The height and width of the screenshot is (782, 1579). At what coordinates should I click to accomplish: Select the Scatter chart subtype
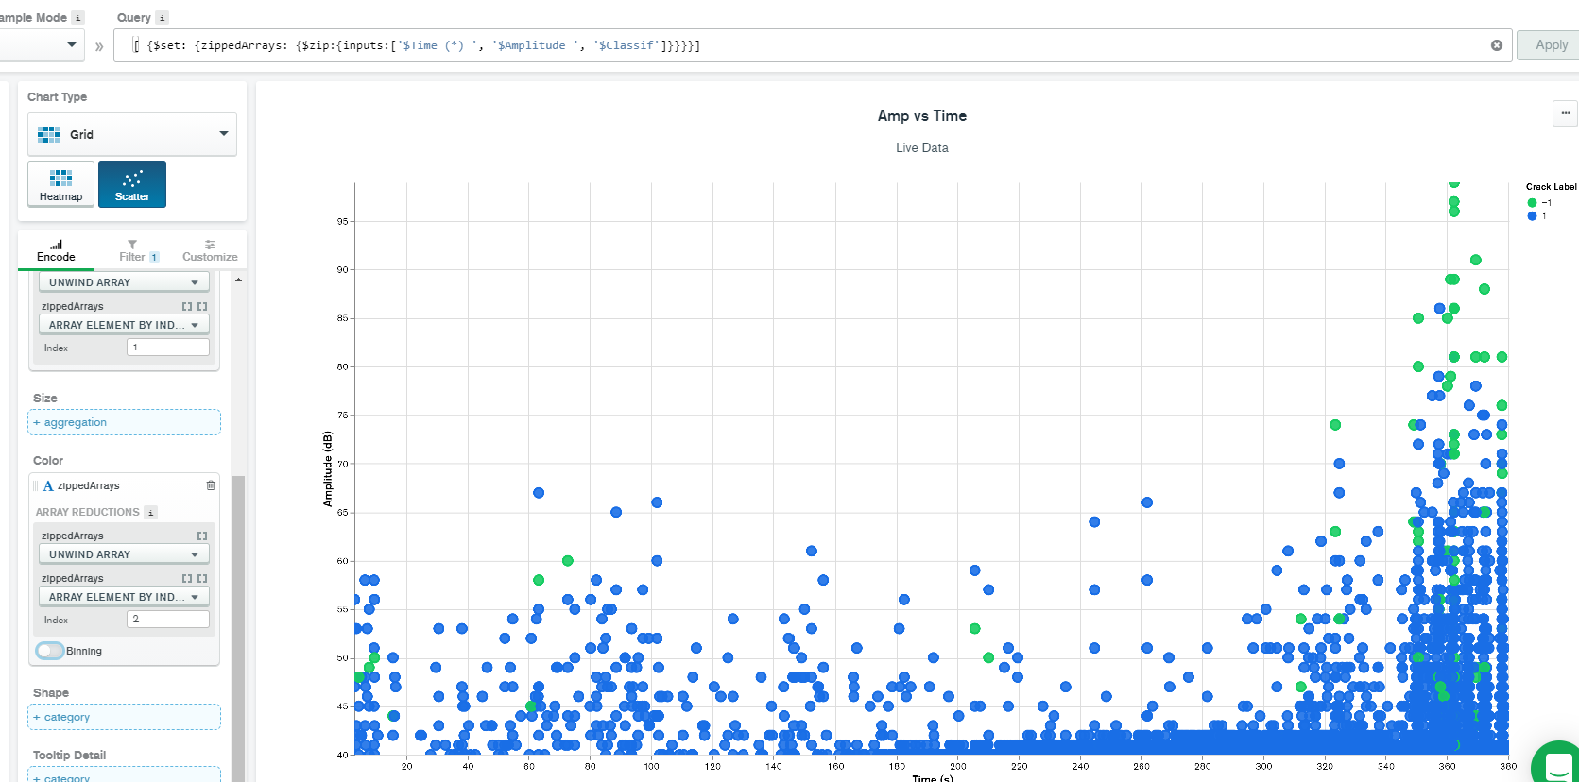pos(132,184)
